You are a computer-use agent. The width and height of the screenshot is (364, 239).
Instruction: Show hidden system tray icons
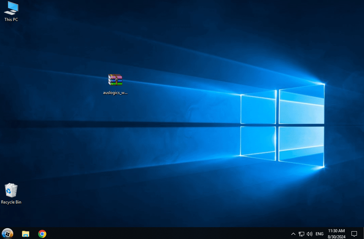(x=293, y=234)
